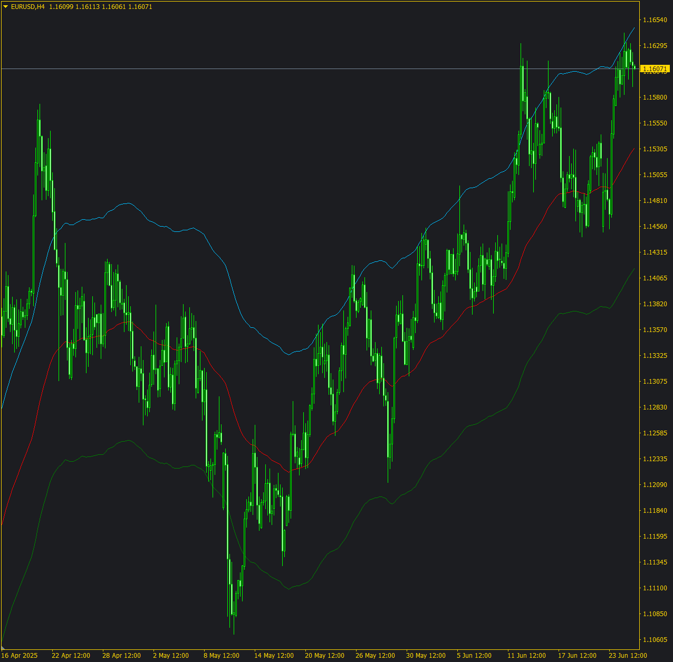The height and width of the screenshot is (662, 673).
Task: Click the 1.15550 price axis label
Action: coord(655,123)
